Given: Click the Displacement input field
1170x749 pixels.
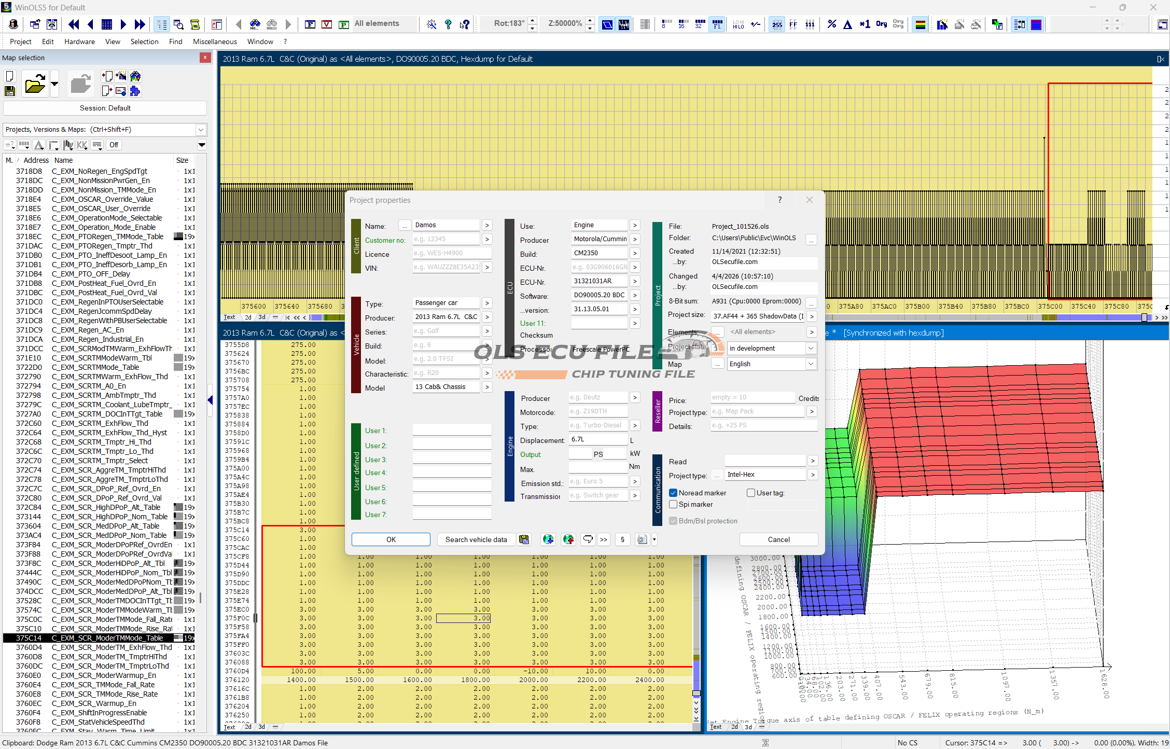Looking at the screenshot, I should tap(598, 439).
